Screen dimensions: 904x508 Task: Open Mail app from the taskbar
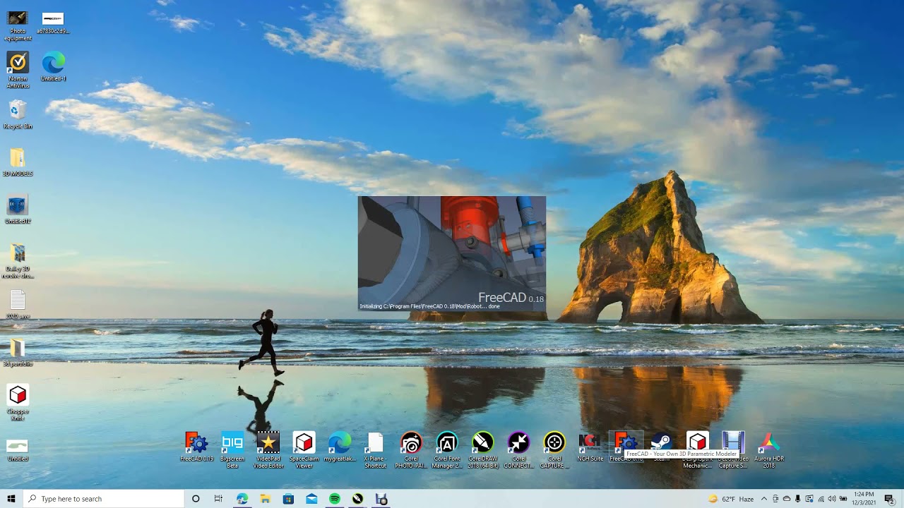311,499
